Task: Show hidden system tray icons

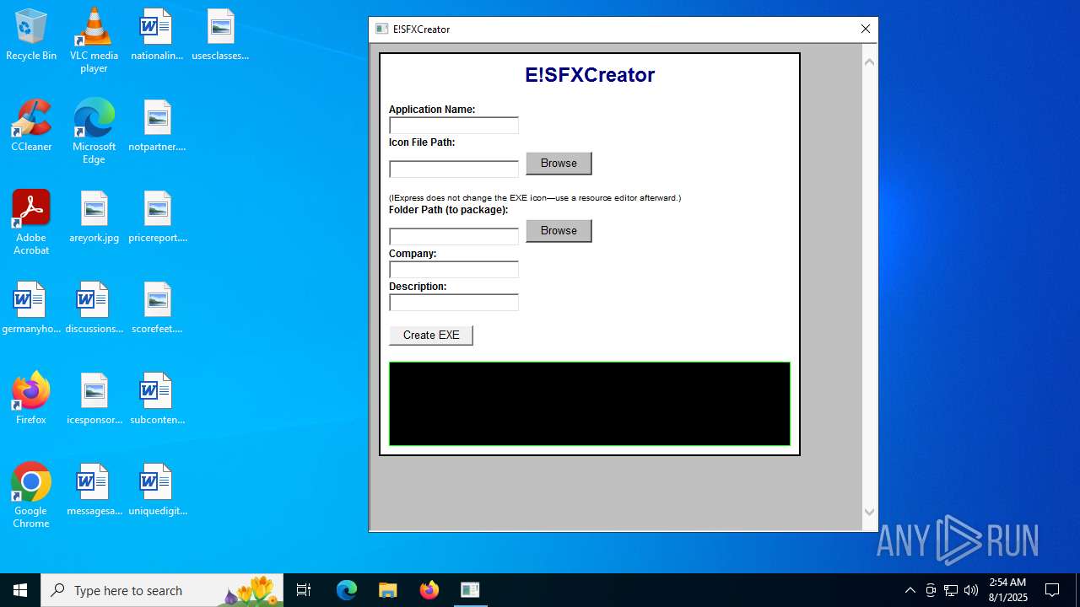Action: click(910, 590)
